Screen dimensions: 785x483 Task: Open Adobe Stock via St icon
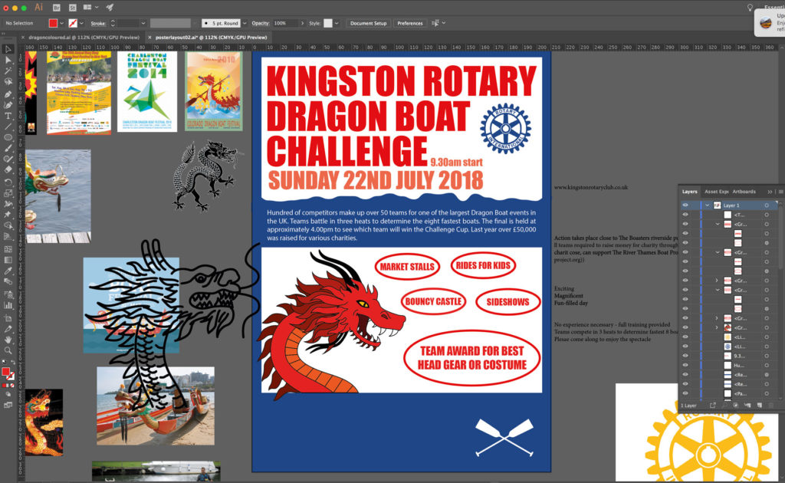(73, 8)
